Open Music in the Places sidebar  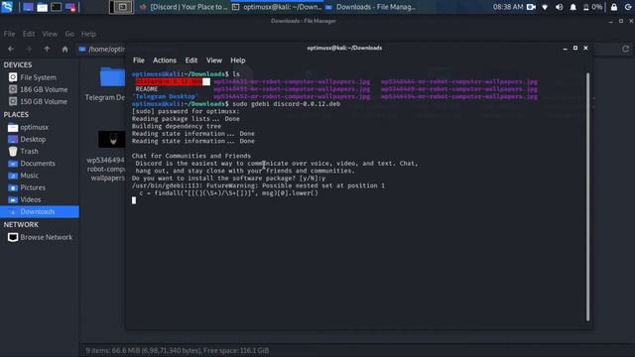point(40,176)
